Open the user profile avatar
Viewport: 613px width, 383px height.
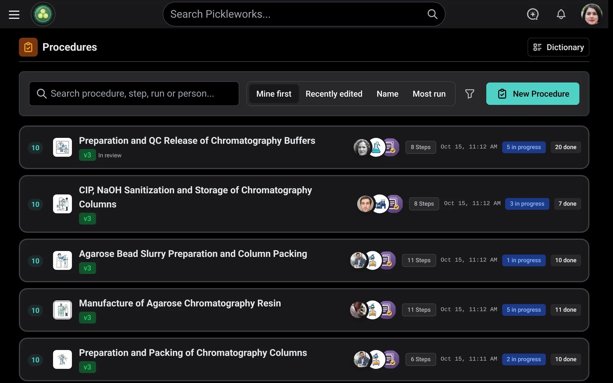(x=591, y=14)
